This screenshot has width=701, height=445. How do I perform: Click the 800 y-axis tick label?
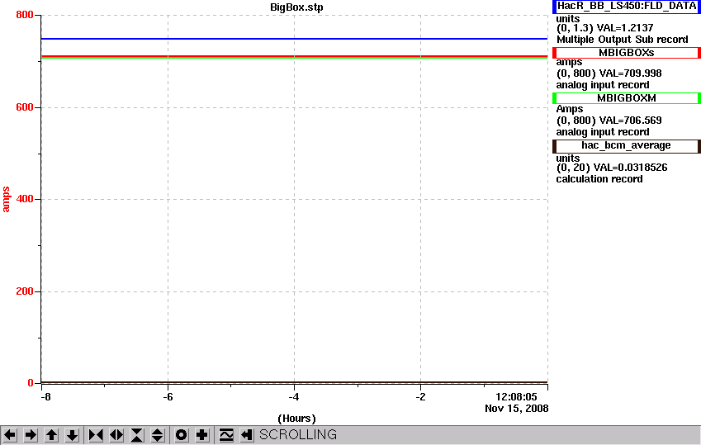25,15
